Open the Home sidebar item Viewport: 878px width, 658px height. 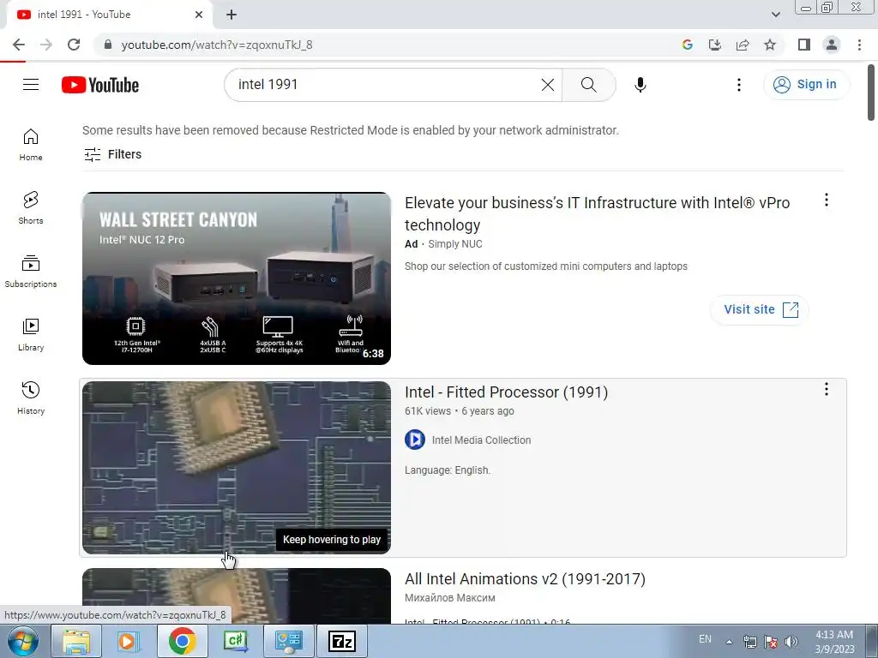point(31,145)
